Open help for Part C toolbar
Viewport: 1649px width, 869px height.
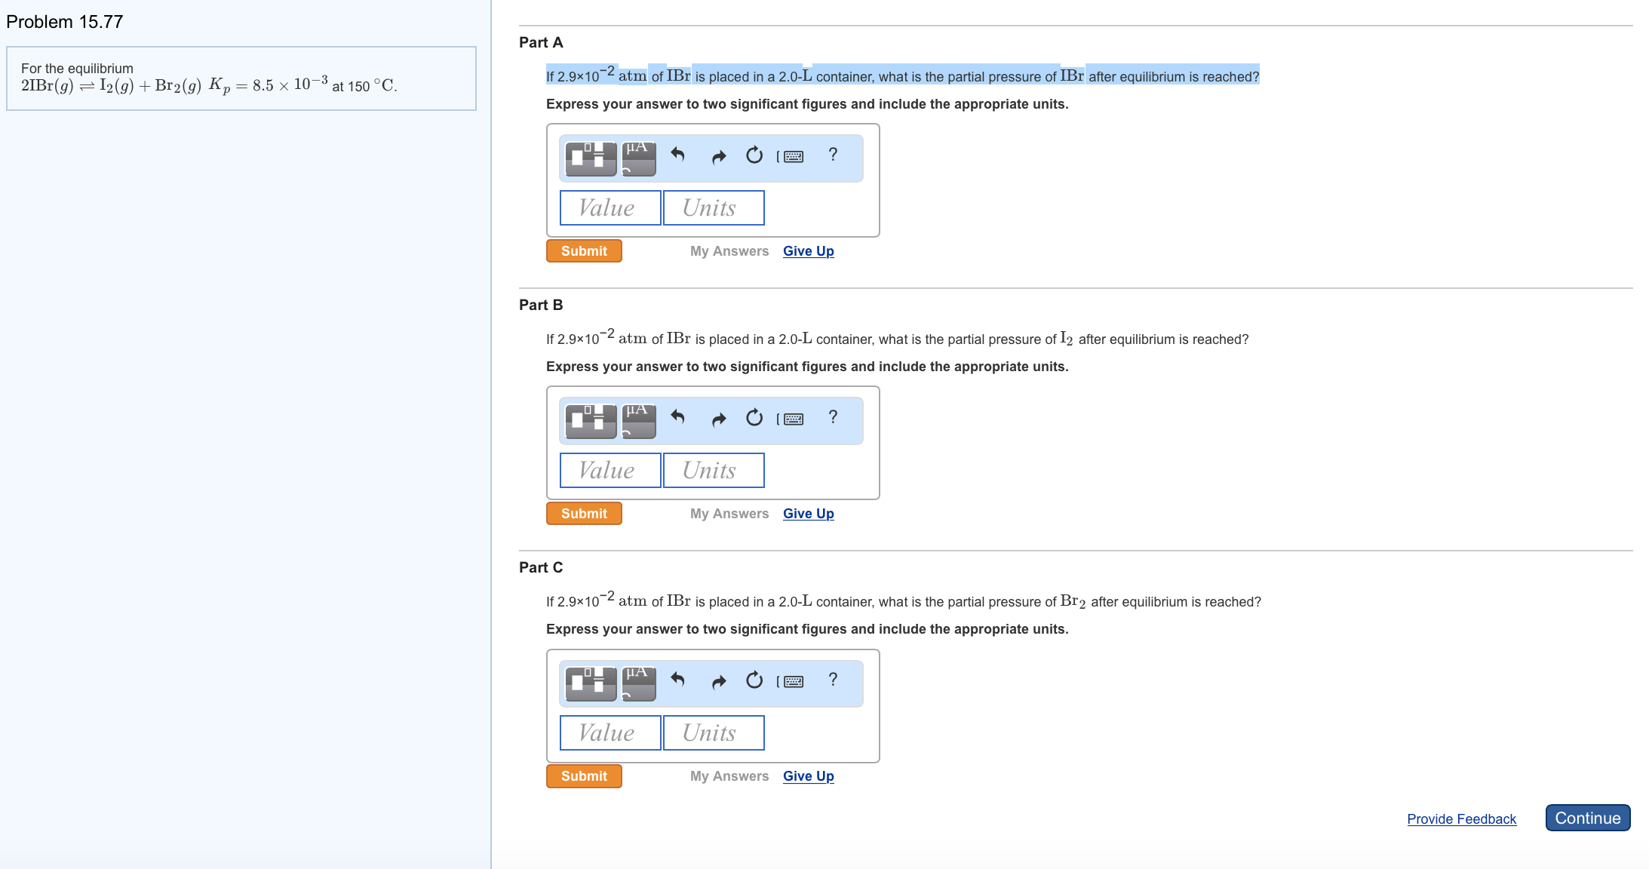click(x=833, y=680)
